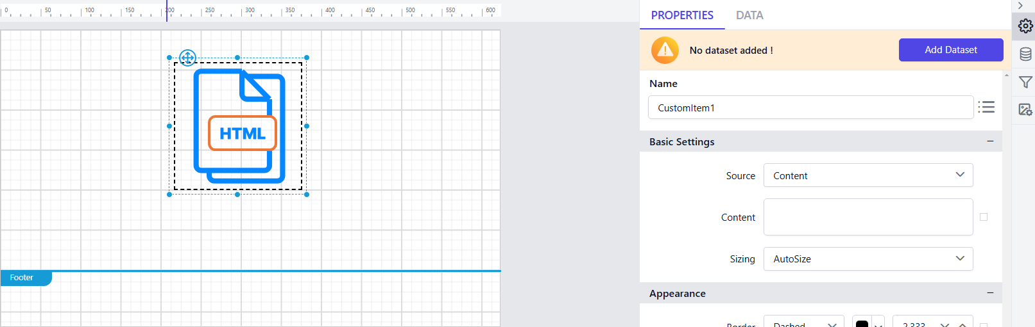The height and width of the screenshot is (327, 1035).
Task: Switch to the PROPERTIES tab
Action: coord(682,15)
